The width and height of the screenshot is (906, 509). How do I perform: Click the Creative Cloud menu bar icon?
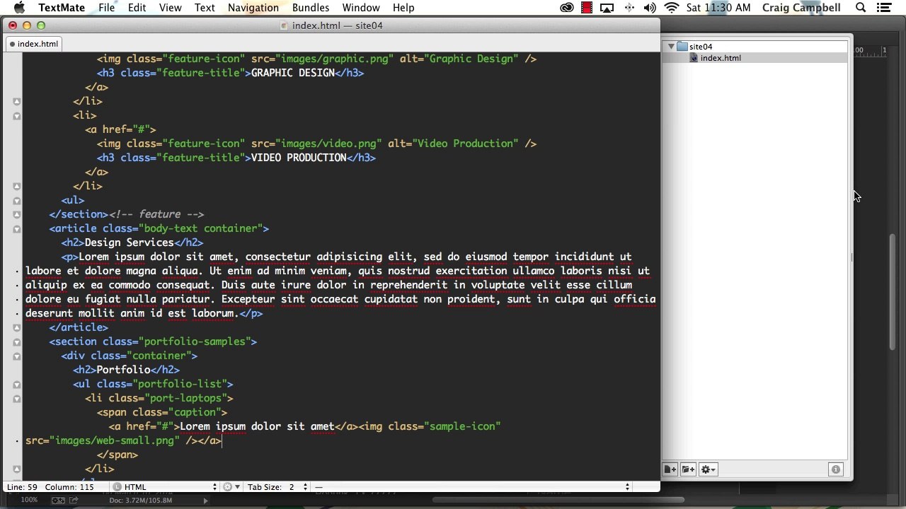pos(567,8)
